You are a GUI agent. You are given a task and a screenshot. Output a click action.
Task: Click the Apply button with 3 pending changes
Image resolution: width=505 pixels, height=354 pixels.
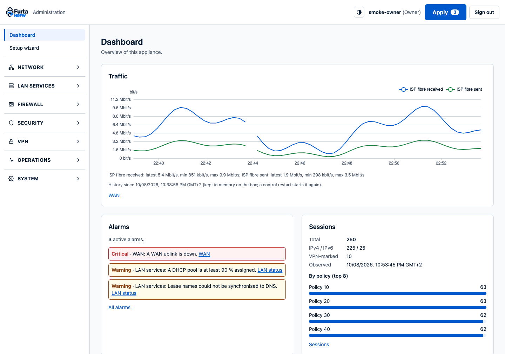pos(445,12)
